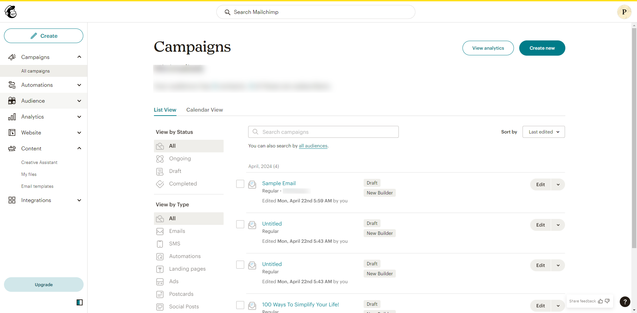Select the Sample Email campaign checkbox
Screen dimensions: 637x313
240,184
